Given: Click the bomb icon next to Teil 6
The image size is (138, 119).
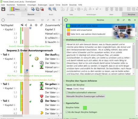Looking at the screenshot, I should pyautogui.click(x=42, y=101).
